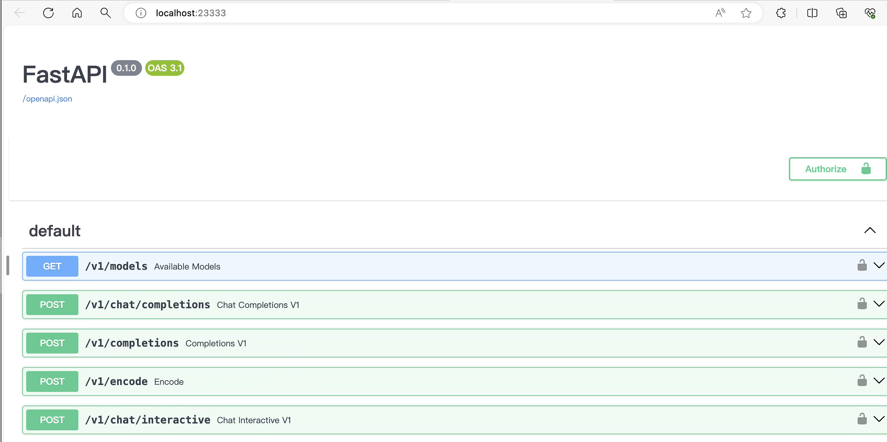Viewport: 887px width, 442px height.
Task: Click the default section heading
Action: pos(55,231)
